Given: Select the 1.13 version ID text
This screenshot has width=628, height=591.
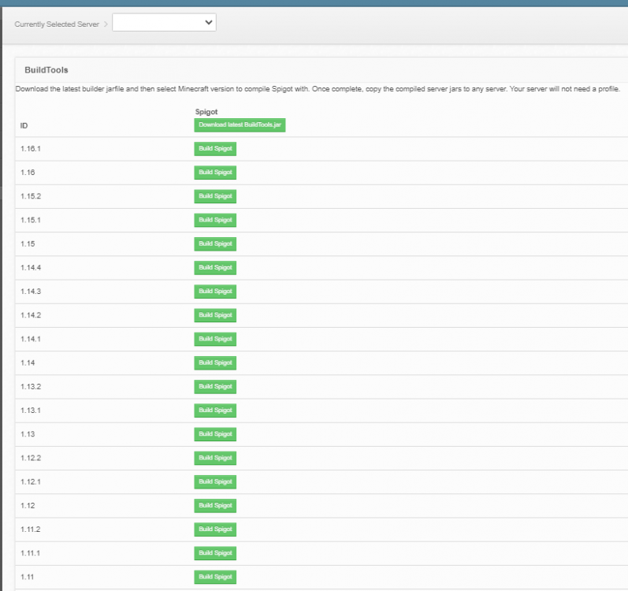Looking at the screenshot, I should click(28, 434).
